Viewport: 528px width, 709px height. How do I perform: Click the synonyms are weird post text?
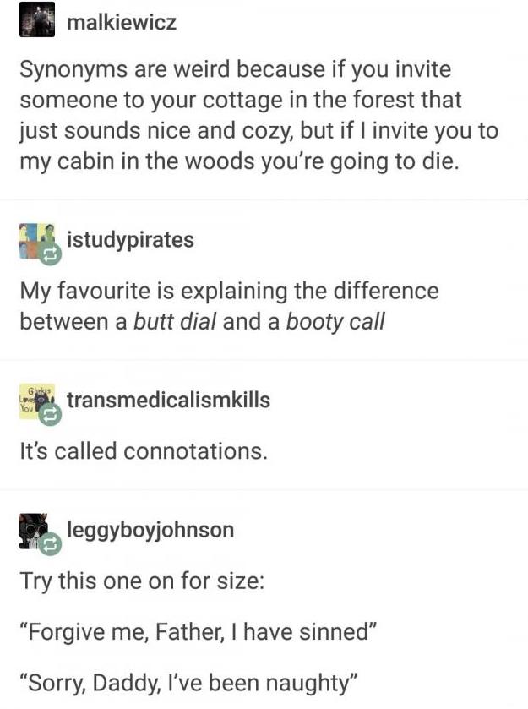[x=259, y=115]
